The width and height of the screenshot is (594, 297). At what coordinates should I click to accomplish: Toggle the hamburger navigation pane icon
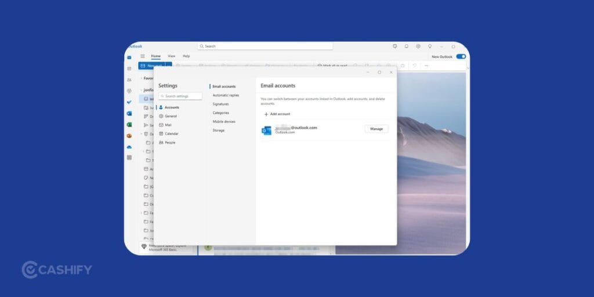(143, 56)
